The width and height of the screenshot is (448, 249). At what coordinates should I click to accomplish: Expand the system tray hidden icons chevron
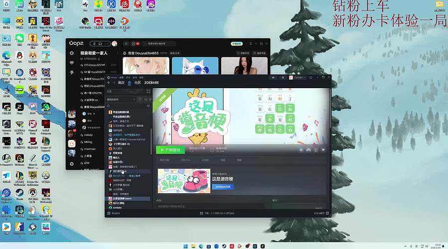click(x=405, y=246)
